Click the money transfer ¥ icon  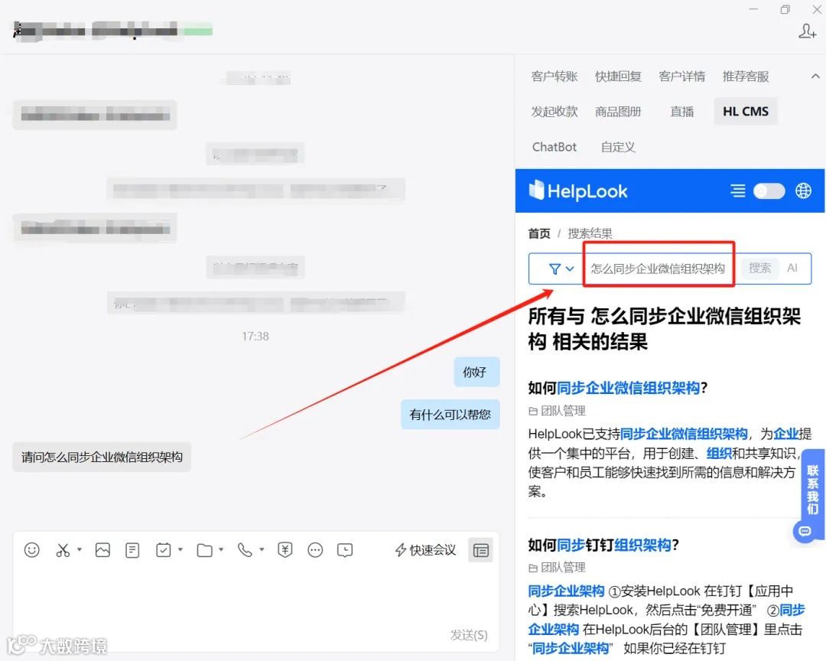pos(284,549)
